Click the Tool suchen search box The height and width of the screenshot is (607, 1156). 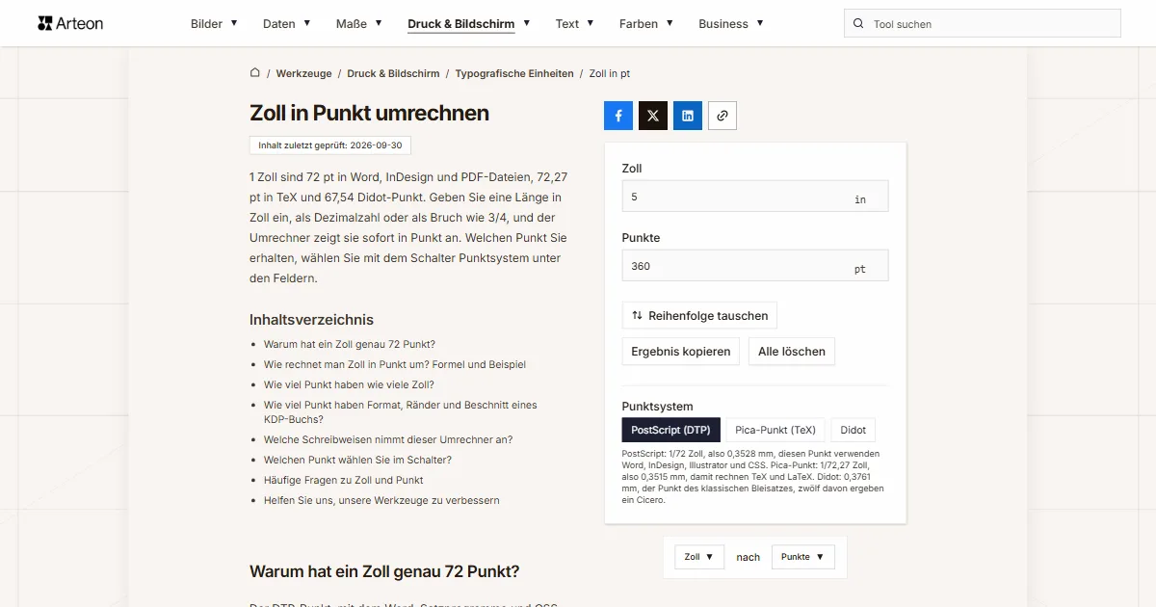coord(983,24)
